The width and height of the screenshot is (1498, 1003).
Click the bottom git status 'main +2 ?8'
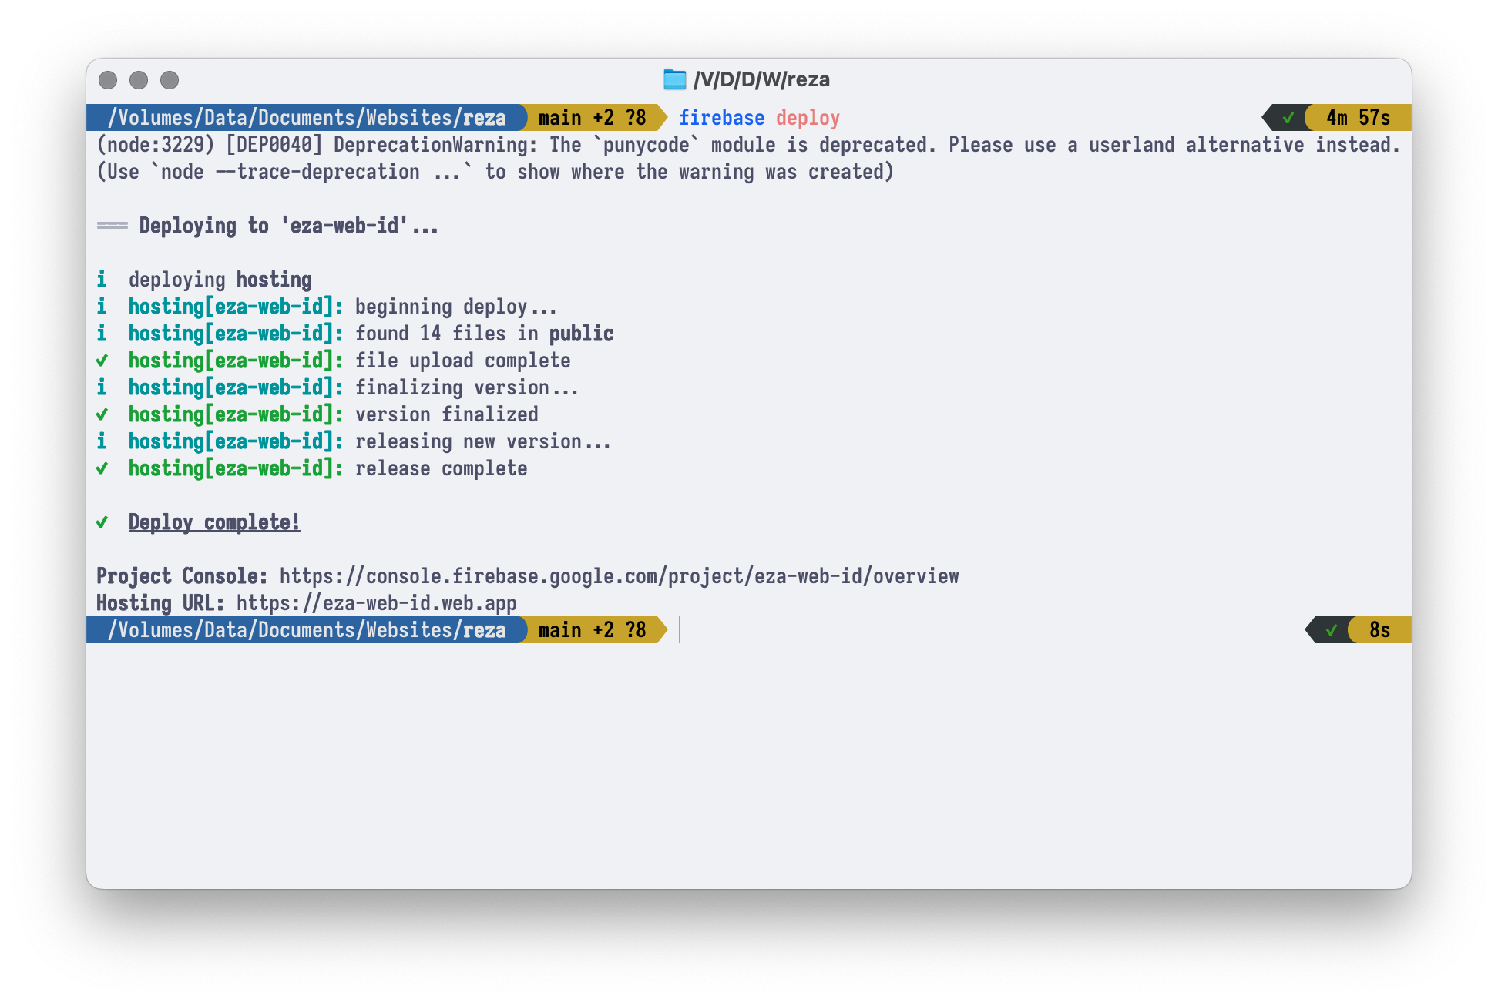592,630
